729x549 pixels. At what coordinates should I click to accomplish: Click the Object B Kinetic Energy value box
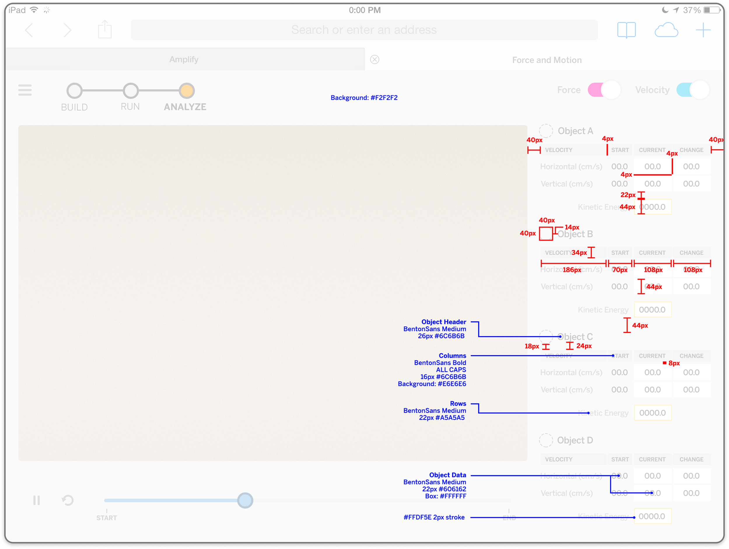point(653,310)
